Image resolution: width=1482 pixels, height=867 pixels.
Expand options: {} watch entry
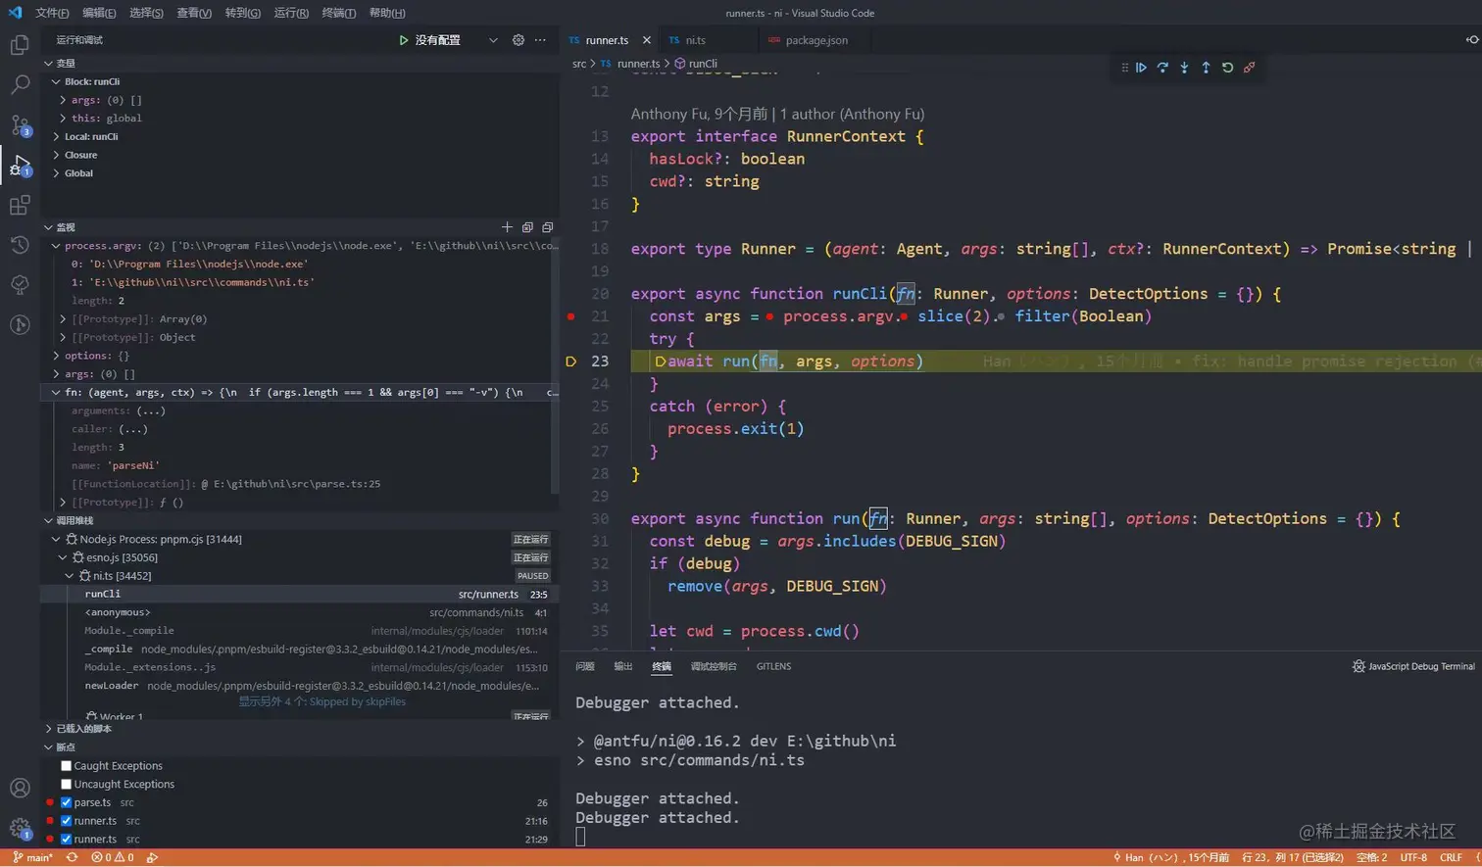click(x=56, y=356)
